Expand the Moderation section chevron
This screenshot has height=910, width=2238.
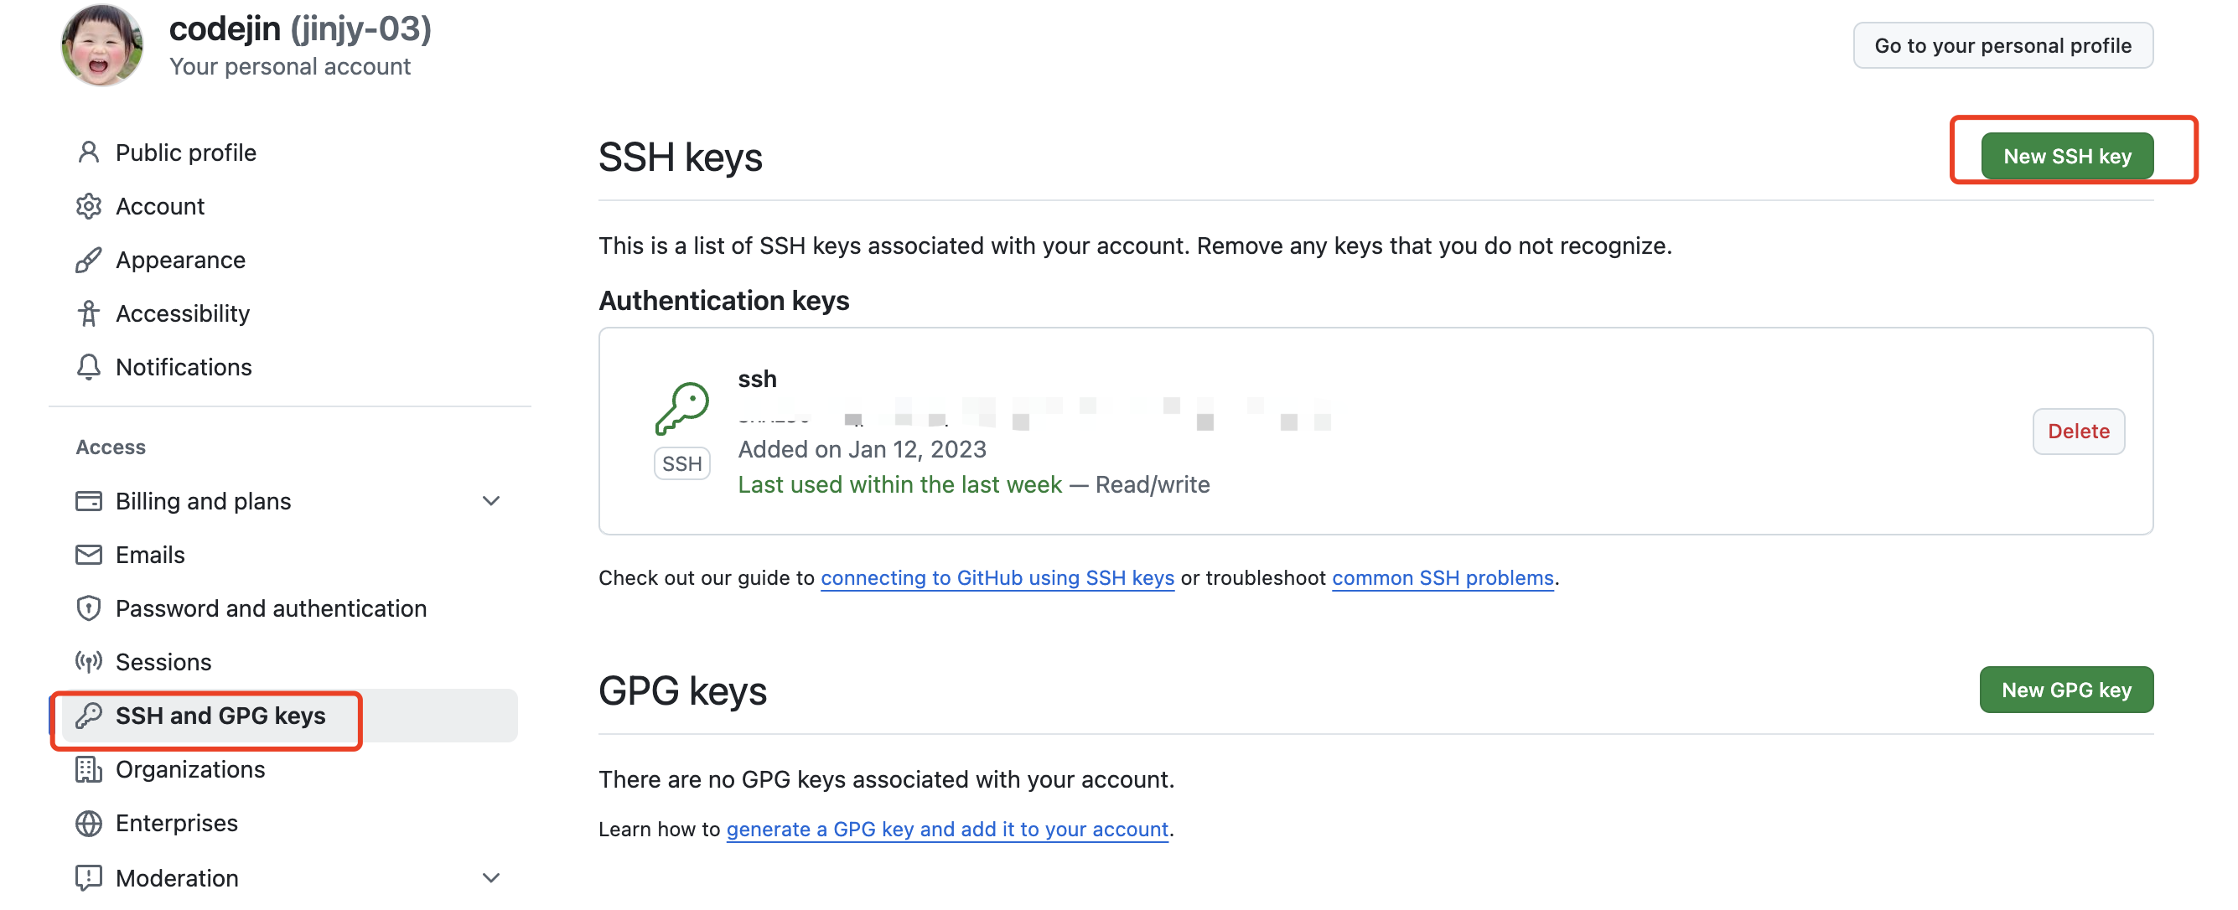coord(491,878)
